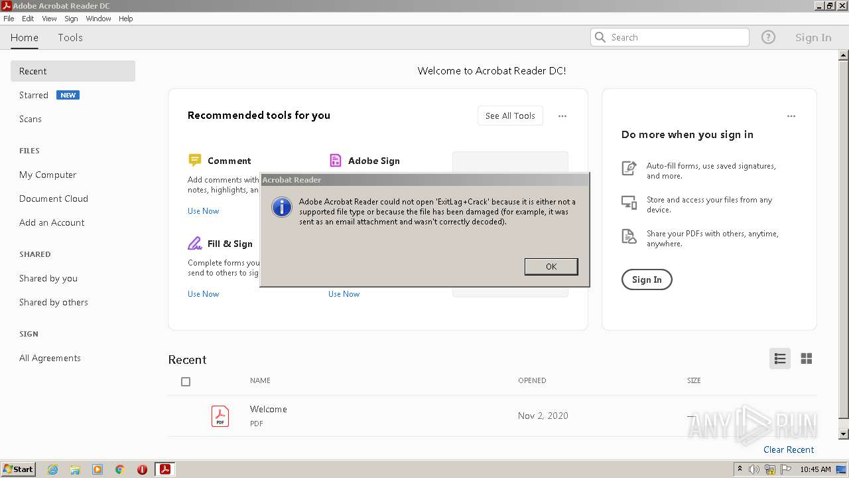This screenshot has width=849, height=478.
Task: Click the Help question mark icon
Action: (x=768, y=37)
